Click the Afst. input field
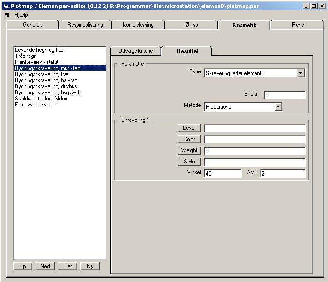Viewport: 328px width, 282px height. coord(283,174)
